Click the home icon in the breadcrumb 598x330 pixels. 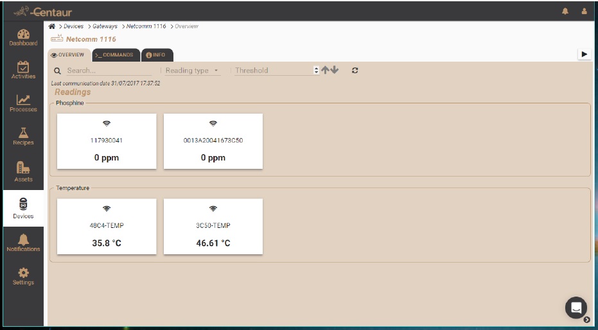pyautogui.click(x=53, y=26)
